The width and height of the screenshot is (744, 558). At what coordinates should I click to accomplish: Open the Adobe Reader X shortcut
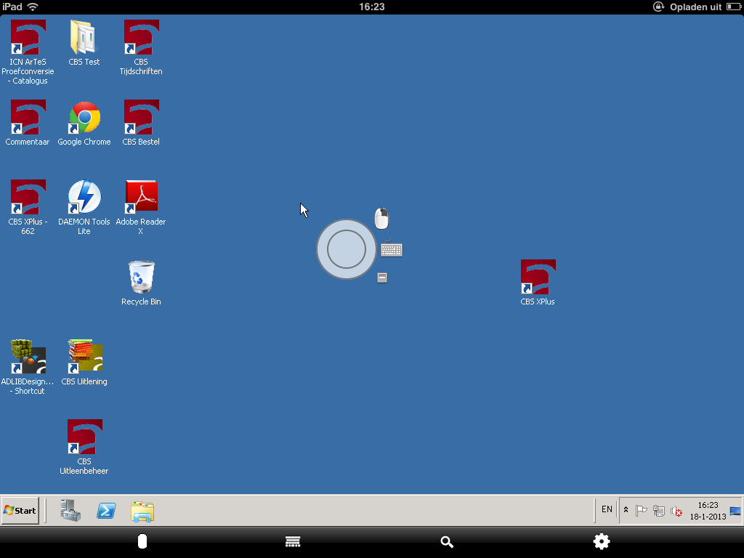[141, 198]
